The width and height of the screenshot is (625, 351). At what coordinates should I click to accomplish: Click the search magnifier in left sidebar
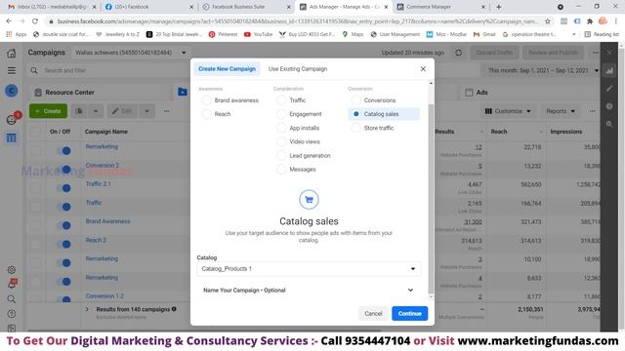(12, 299)
